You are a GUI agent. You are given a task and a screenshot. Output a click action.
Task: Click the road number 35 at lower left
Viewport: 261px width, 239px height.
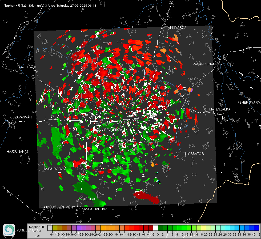pyautogui.click(x=3, y=187)
